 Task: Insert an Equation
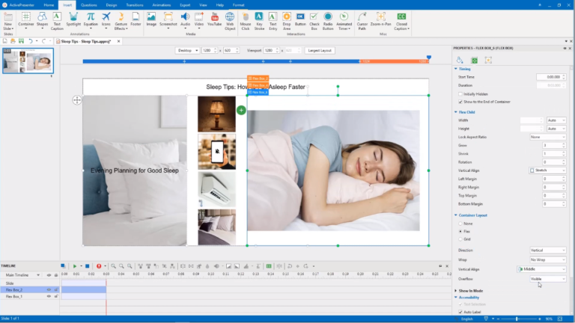[x=91, y=20]
